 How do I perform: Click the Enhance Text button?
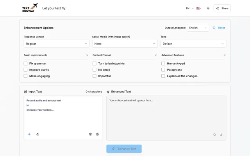[124, 149]
